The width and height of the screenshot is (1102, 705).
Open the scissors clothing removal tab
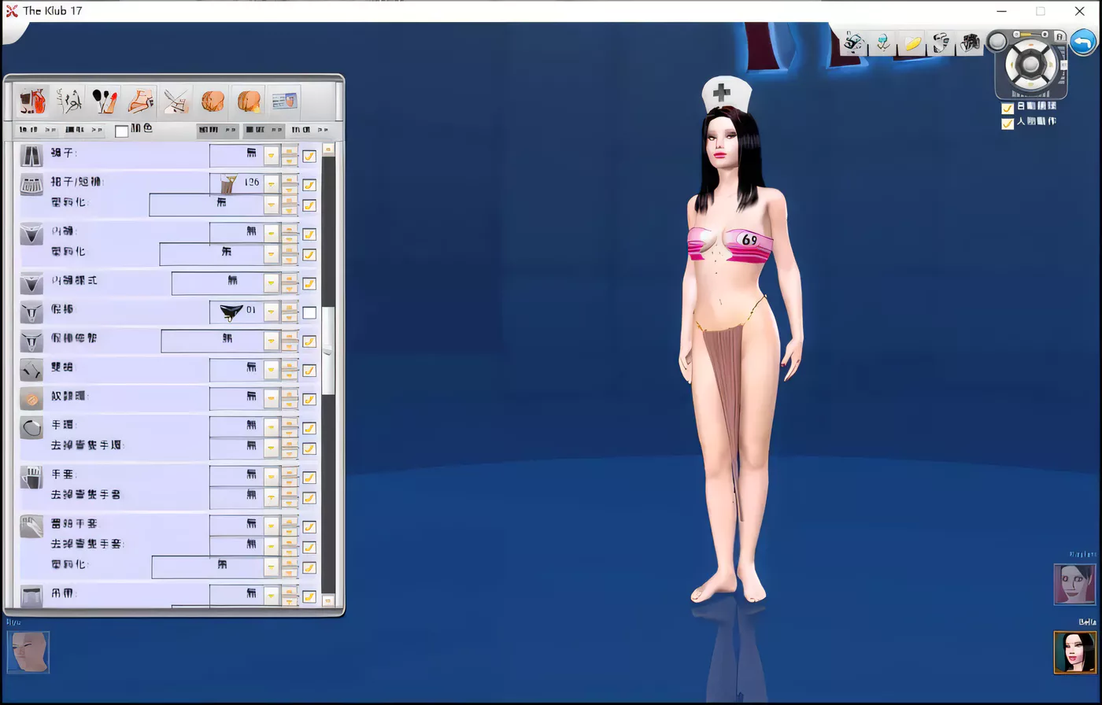[x=175, y=101]
